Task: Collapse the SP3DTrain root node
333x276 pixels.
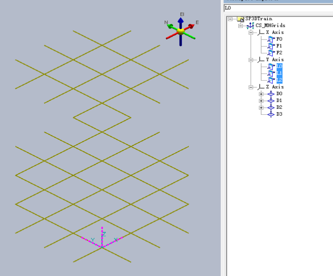Action: click(x=230, y=19)
